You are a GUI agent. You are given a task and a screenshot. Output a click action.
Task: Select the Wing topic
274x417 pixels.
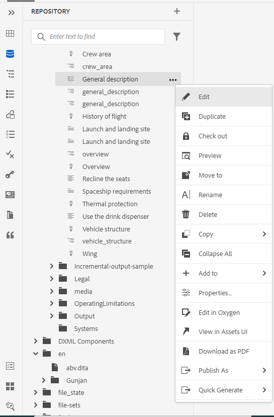[89, 254]
